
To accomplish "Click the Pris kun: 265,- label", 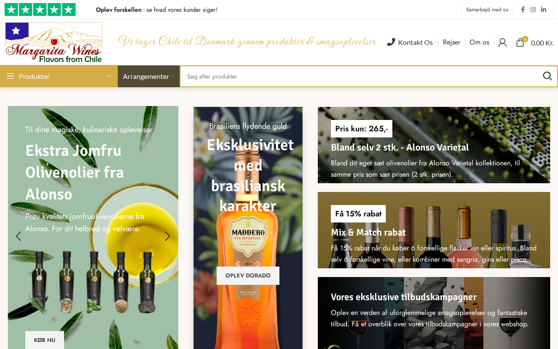I will click(x=361, y=129).
